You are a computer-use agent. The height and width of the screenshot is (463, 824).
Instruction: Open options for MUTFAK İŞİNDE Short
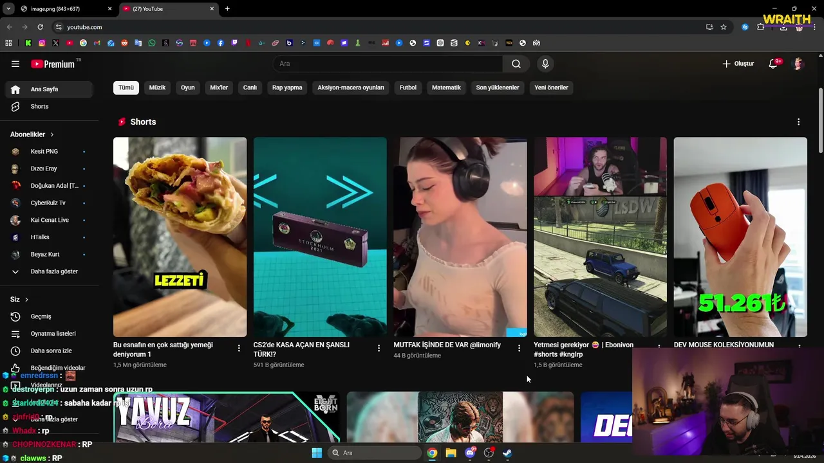[x=519, y=348]
